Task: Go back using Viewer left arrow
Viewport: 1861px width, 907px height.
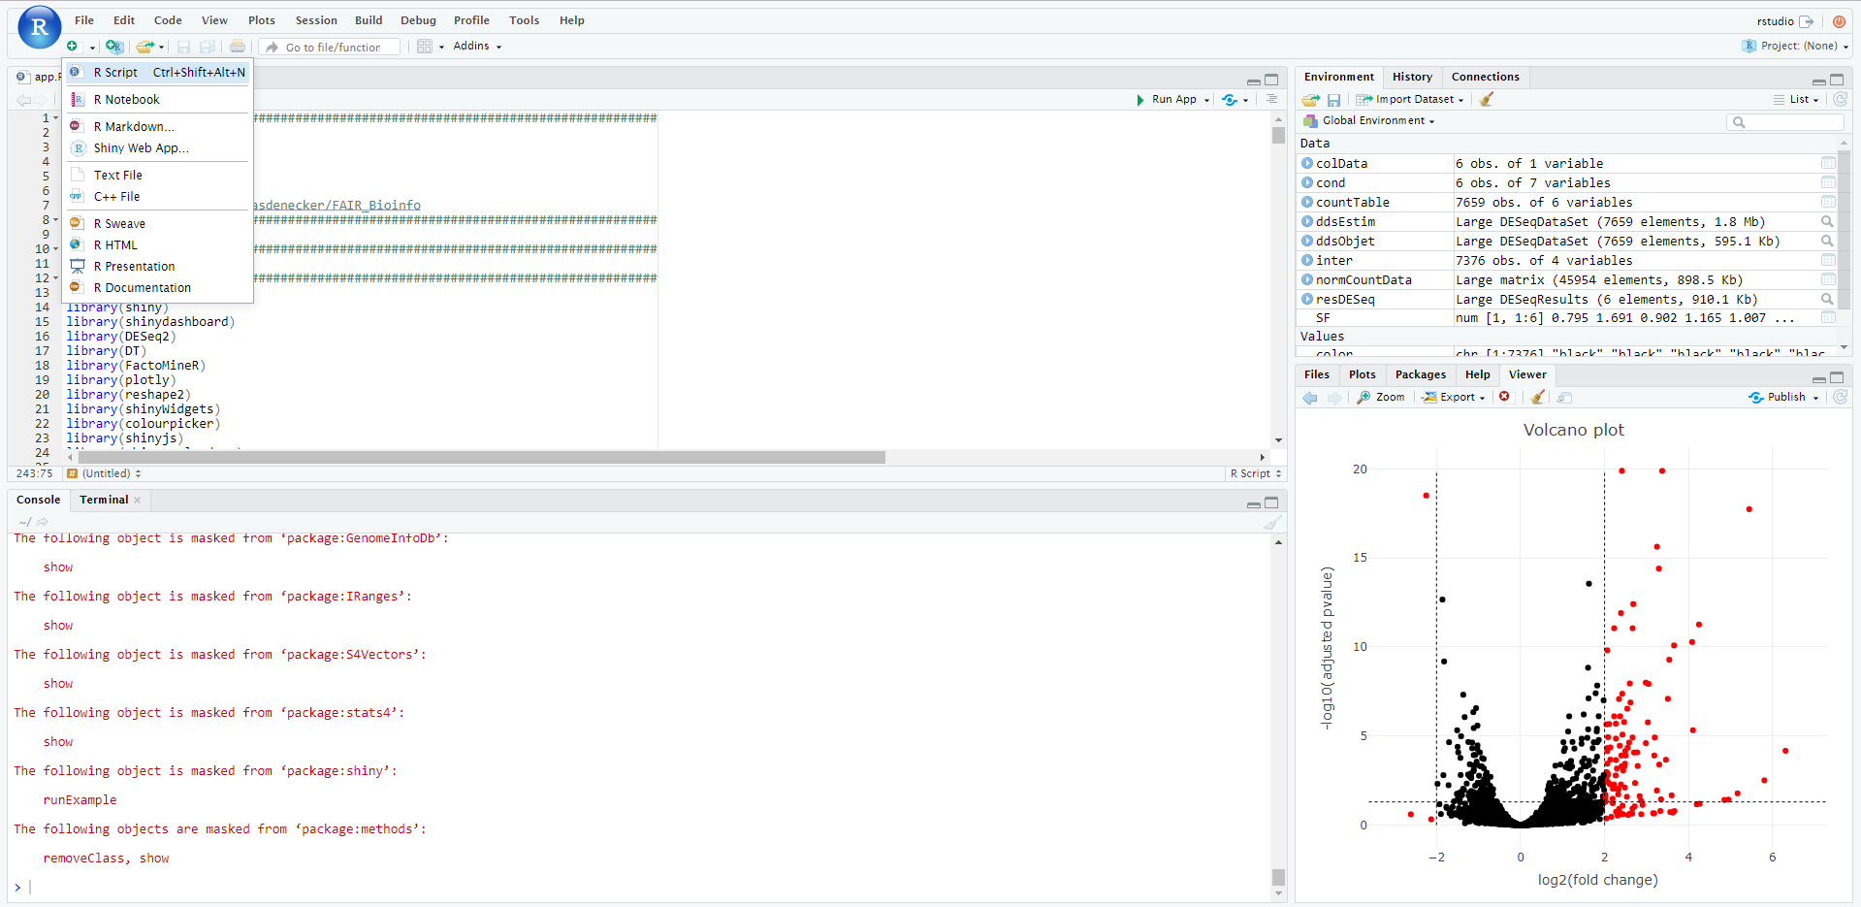Action: 1310,398
